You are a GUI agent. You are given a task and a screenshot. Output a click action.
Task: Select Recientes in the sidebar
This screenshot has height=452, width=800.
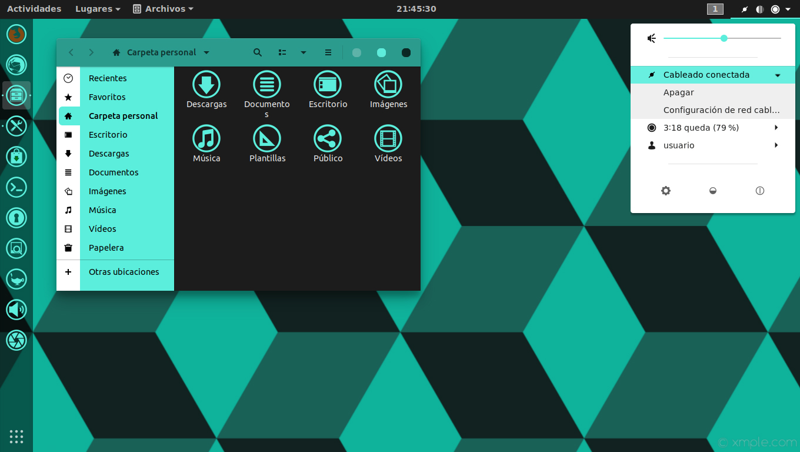coord(115,78)
